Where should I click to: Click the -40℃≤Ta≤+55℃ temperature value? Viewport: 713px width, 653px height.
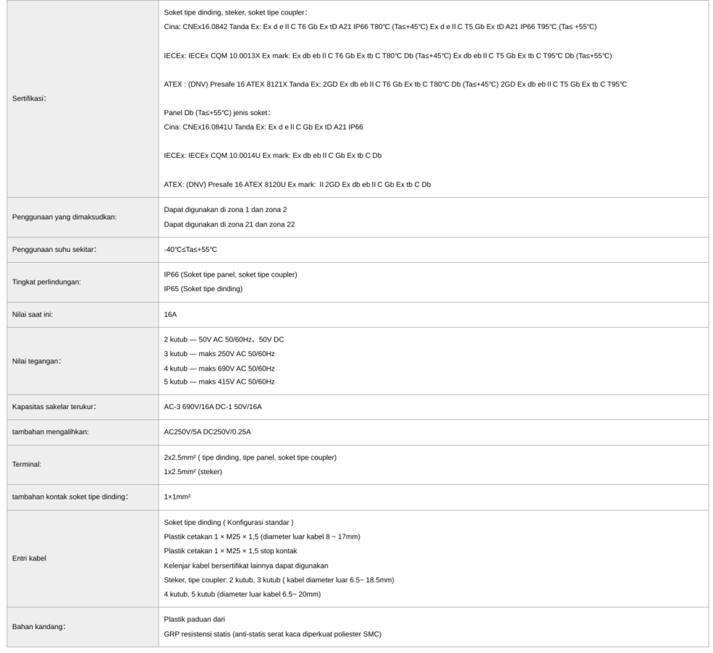191,250
